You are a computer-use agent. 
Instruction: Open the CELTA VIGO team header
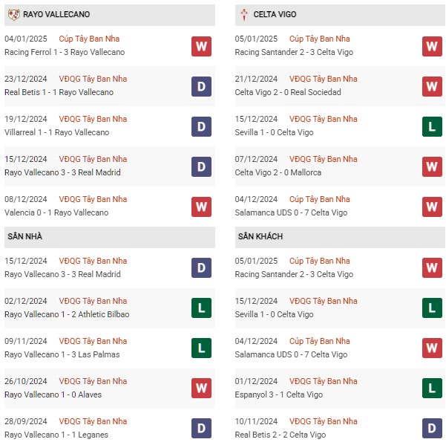(x=340, y=15)
